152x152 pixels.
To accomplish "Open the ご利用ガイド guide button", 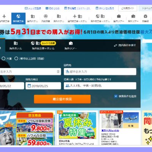I will pyautogui.click(x=128, y=8).
